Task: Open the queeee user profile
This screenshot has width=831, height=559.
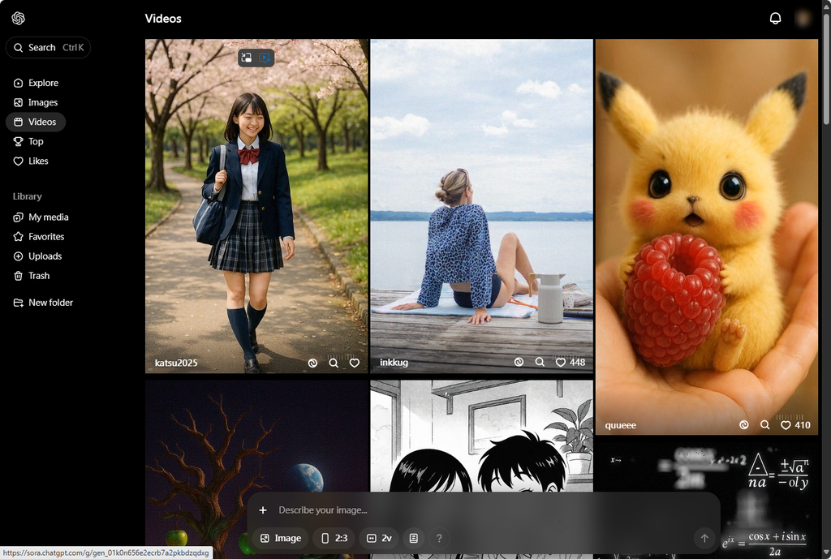Action: (621, 425)
